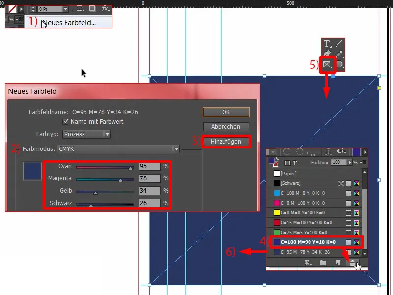The width and height of the screenshot is (393, 295).
Task: Click the corner options icon in control bar
Action: click(x=80, y=8)
